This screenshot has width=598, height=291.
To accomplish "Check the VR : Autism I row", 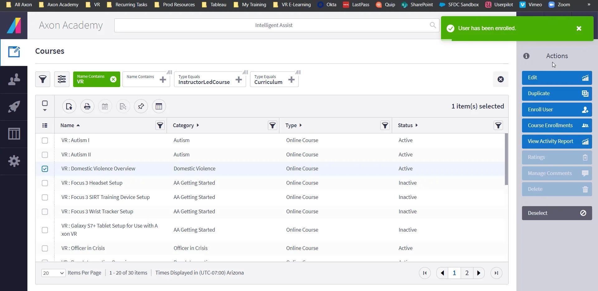I will pyautogui.click(x=45, y=141).
